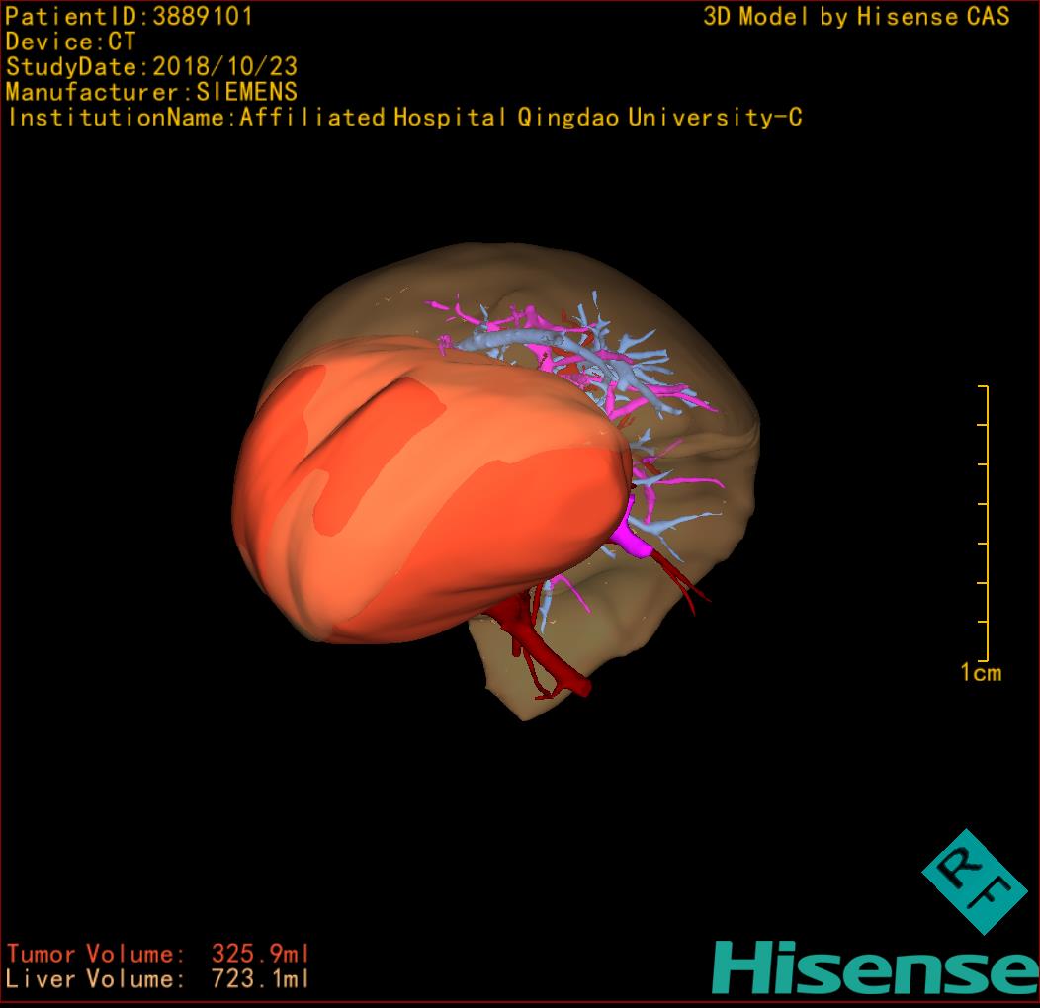Click the InstitutionName Qingdao University text
Viewport: 1040px width, 1008px height.
(404, 119)
